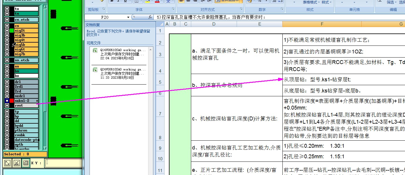Toggle the checkbox for layer sig7b
This screenshot has height=175, width=405.
coord(7,54)
